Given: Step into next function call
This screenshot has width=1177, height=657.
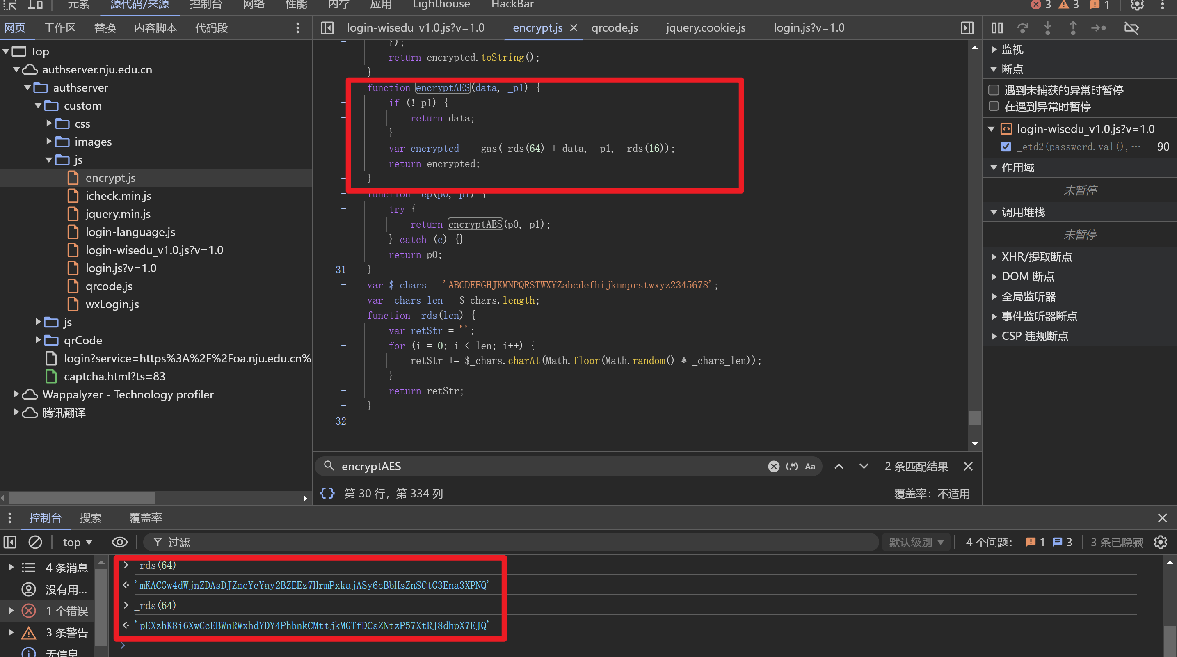Looking at the screenshot, I should point(1048,28).
